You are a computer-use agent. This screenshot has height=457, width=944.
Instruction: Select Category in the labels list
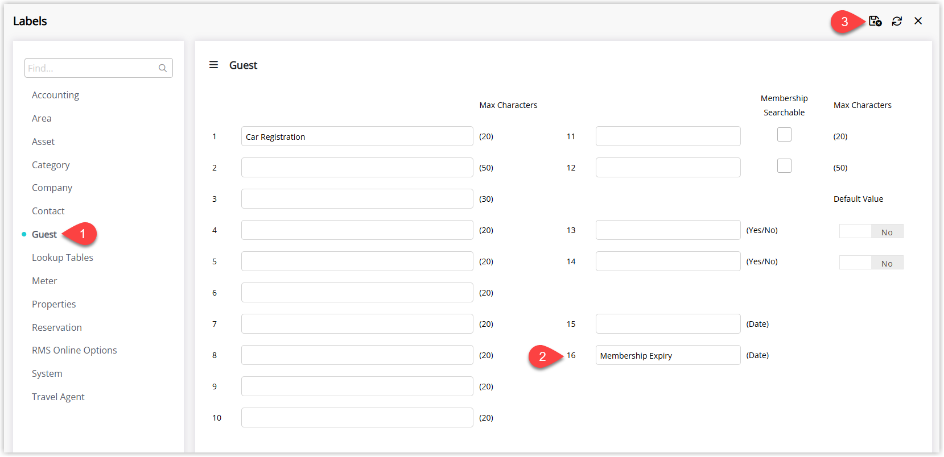point(51,165)
